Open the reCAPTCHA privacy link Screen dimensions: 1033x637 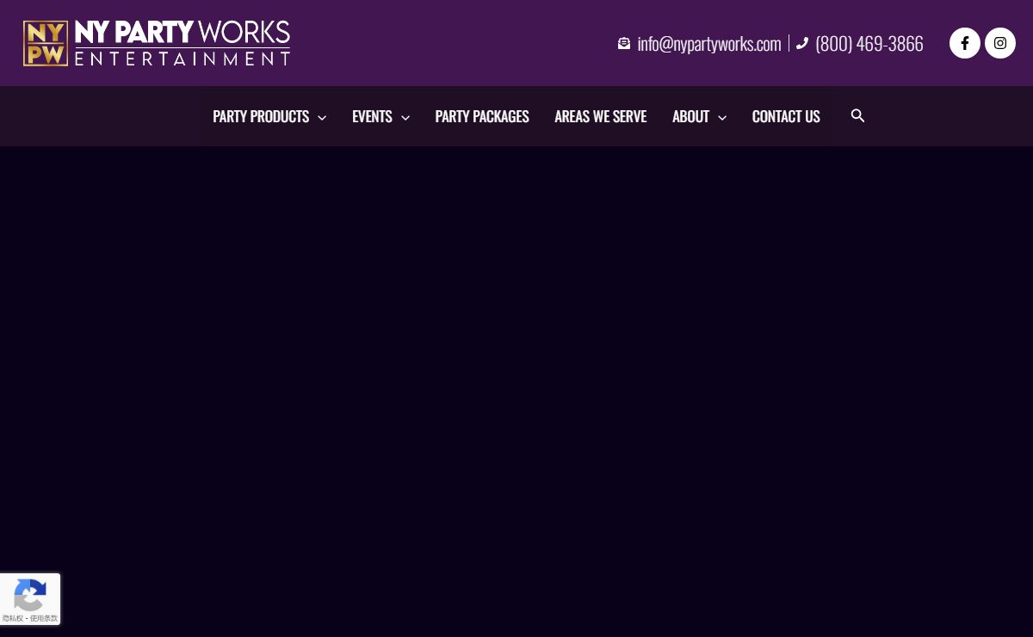pos(13,619)
